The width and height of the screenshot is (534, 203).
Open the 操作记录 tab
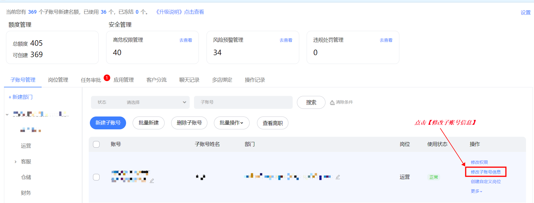pos(255,80)
